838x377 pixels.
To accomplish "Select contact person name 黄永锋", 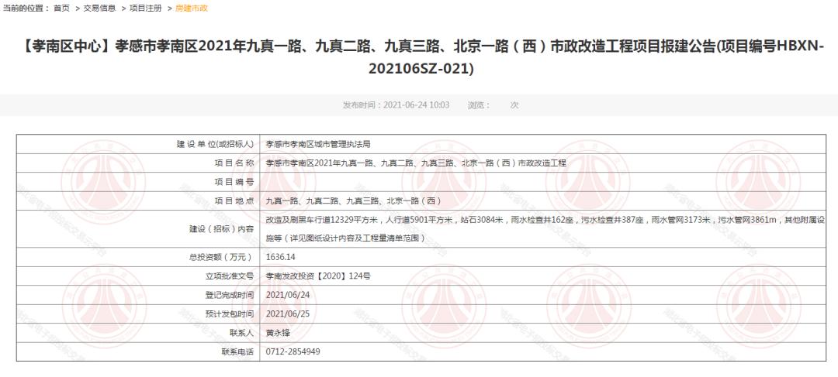I will pos(279,333).
